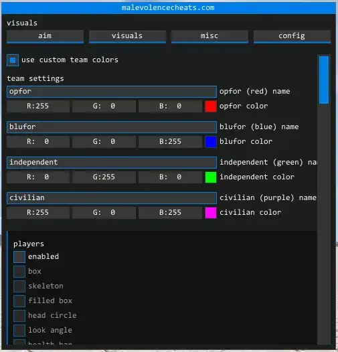Image resolution: width=338 pixels, height=352 pixels.
Task: Click the civilian name input field
Action: pos(112,198)
